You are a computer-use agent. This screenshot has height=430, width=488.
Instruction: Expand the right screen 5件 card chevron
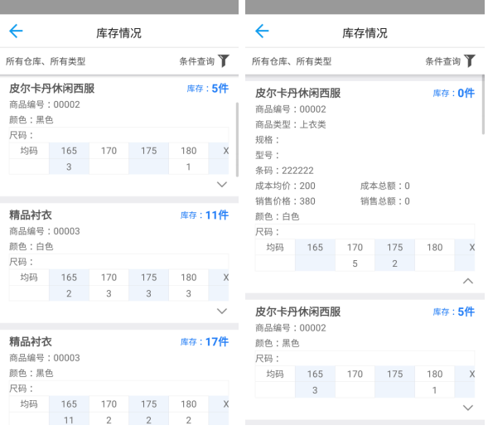468,408
